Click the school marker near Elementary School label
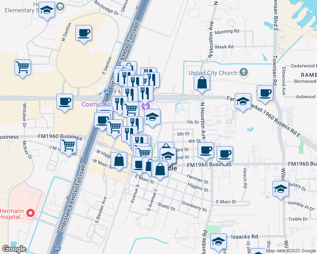Screen dimensions: 317x254 coord(47,11)
